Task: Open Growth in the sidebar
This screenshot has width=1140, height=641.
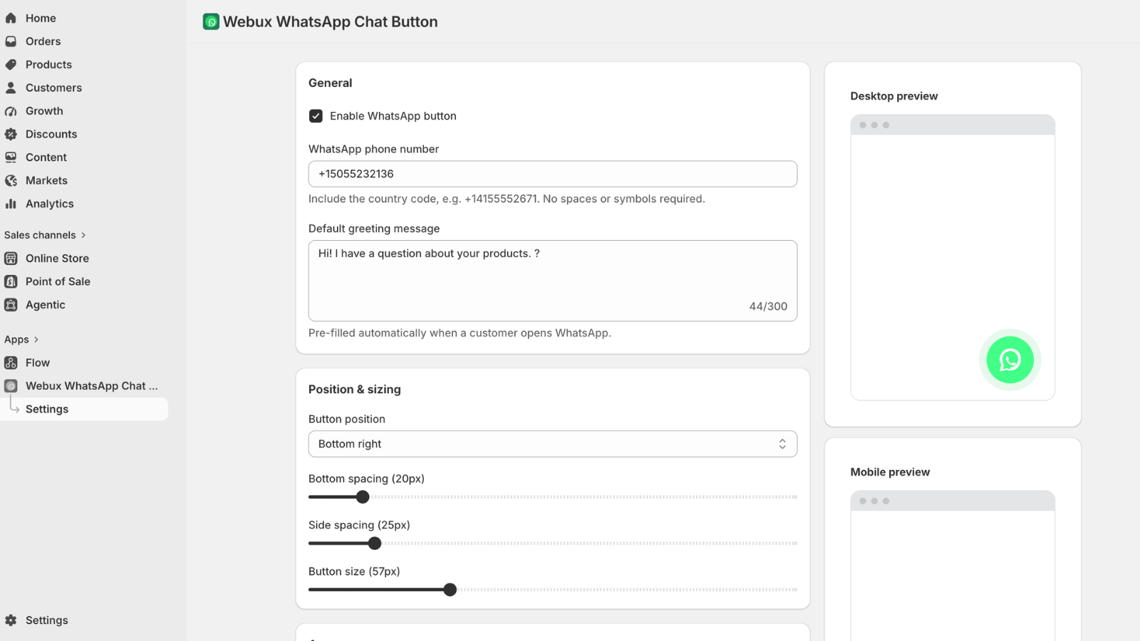Action: (x=44, y=111)
